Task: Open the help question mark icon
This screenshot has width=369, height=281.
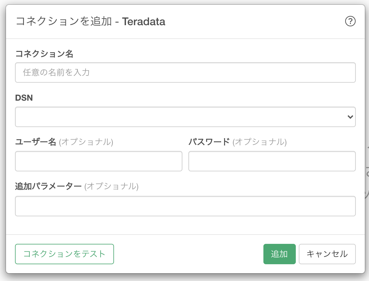Action: coord(350,22)
